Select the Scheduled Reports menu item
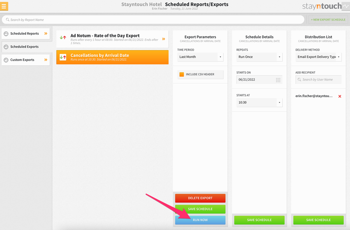 click(x=25, y=34)
